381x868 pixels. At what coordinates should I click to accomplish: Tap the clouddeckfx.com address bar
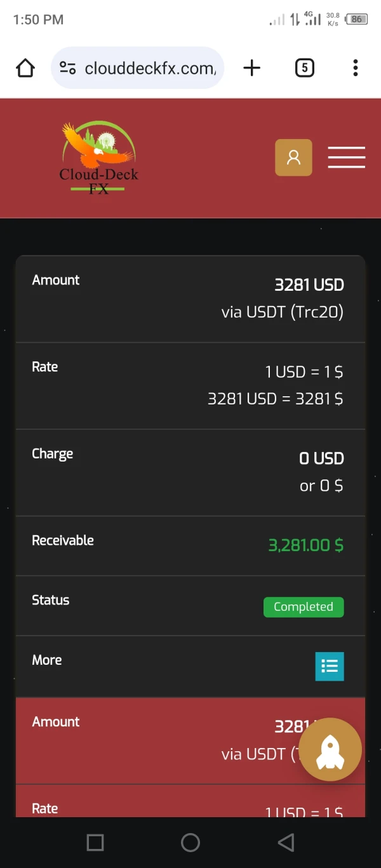point(150,68)
